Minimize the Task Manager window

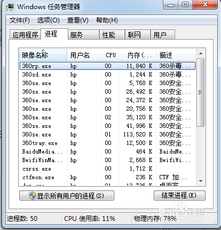(170, 5)
